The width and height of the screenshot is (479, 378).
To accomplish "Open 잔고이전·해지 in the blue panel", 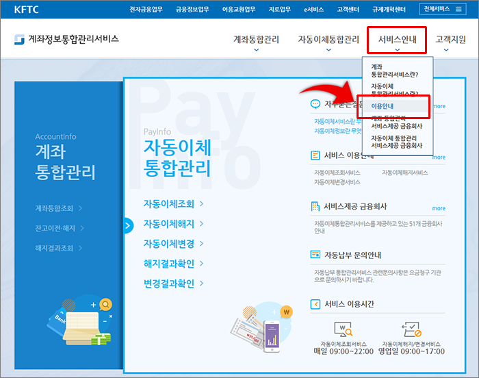I will click(60, 228).
